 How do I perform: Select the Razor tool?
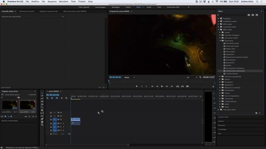pos(42,111)
